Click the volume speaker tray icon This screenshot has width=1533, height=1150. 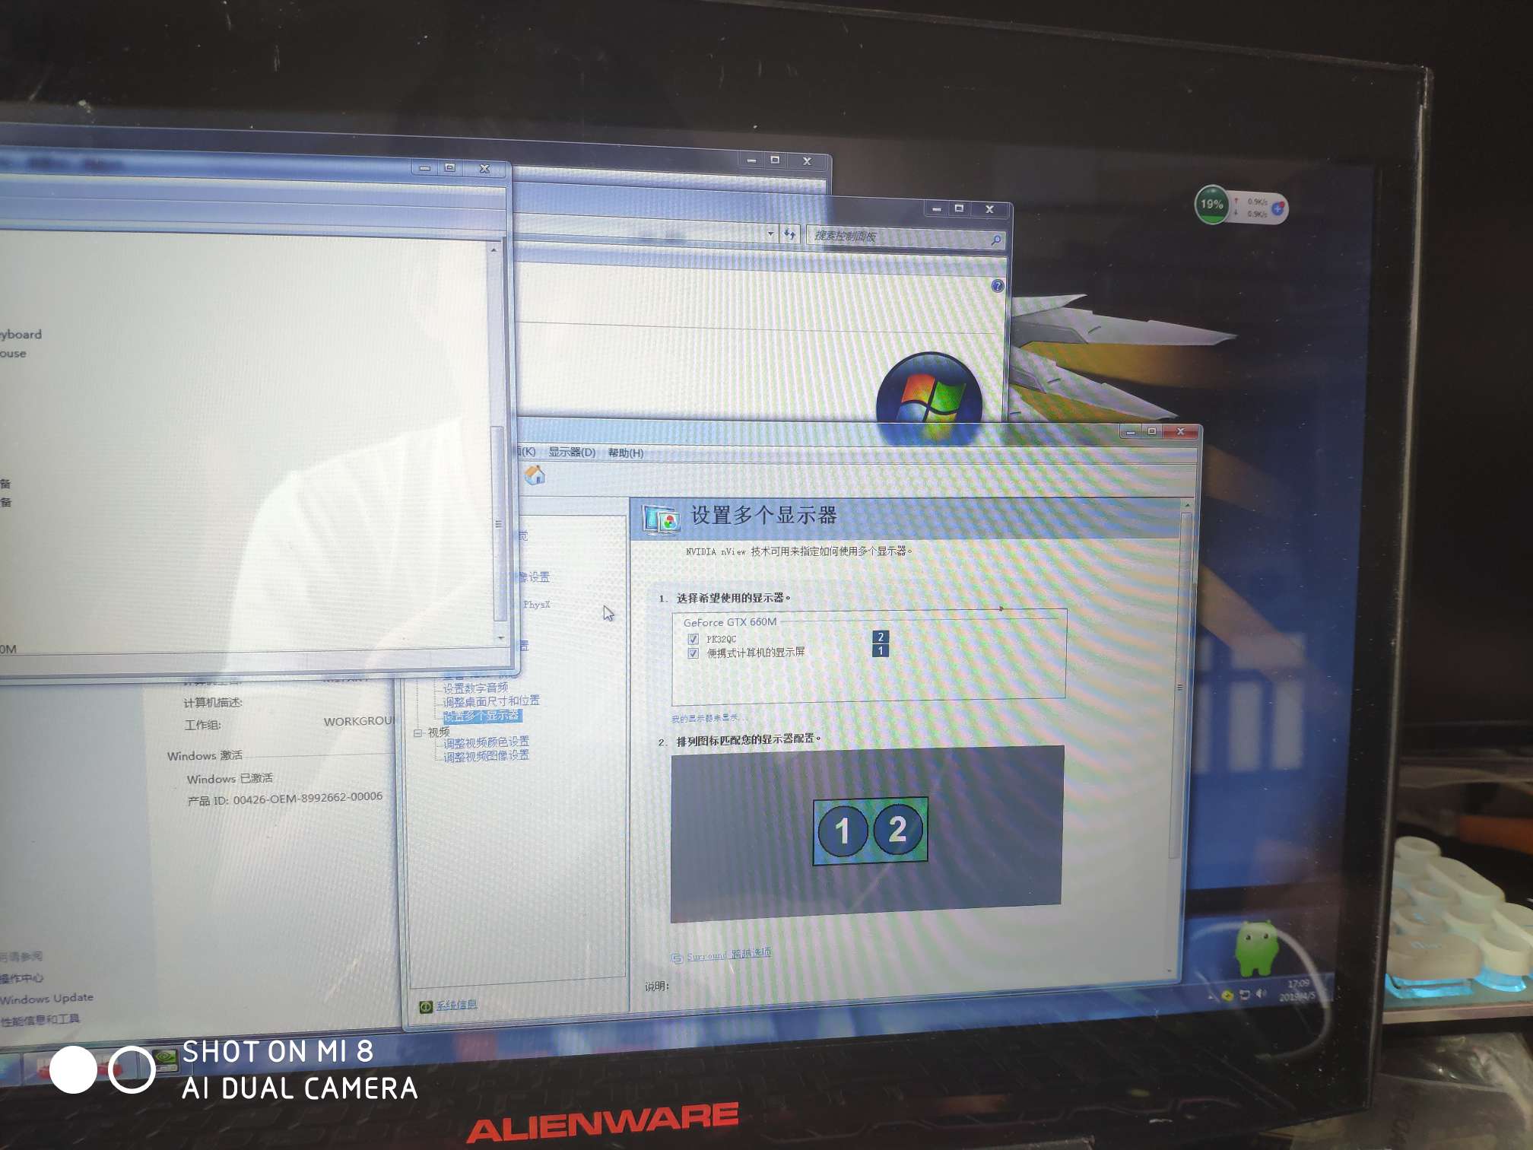[x=1260, y=993]
